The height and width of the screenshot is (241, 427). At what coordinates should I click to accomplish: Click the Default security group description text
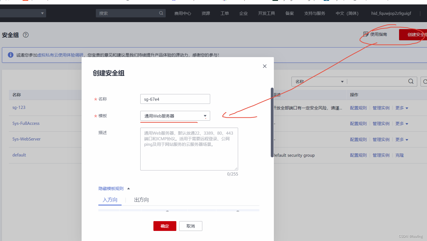pos(294,155)
